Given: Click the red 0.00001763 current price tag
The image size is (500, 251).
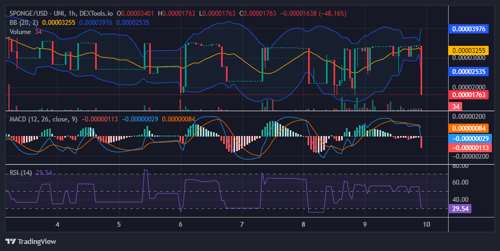Looking at the screenshot, I should point(469,94).
